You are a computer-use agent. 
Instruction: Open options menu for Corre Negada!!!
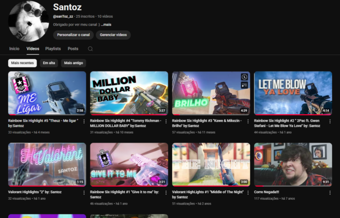click(x=330, y=193)
